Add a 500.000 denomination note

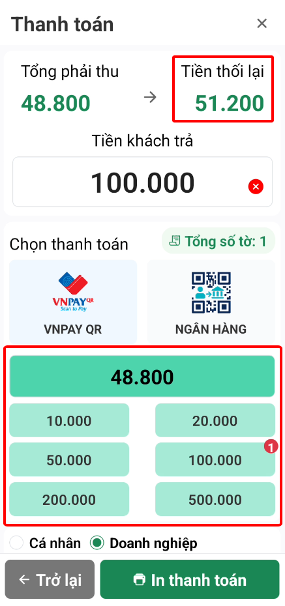215,499
